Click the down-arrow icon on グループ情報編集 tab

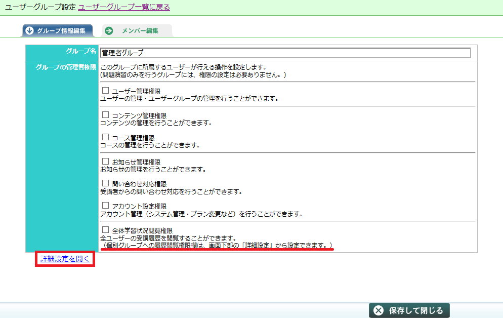(x=29, y=30)
